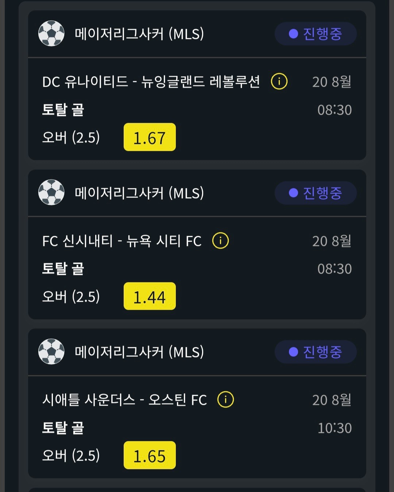Open 시애틀 사운더스 - 오스틴 FC match
This screenshot has width=394, height=492.
click(124, 400)
